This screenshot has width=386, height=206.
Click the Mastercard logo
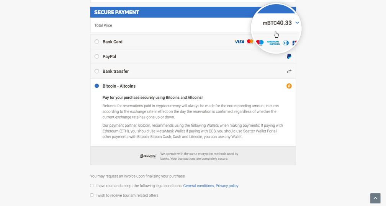(x=250, y=42)
